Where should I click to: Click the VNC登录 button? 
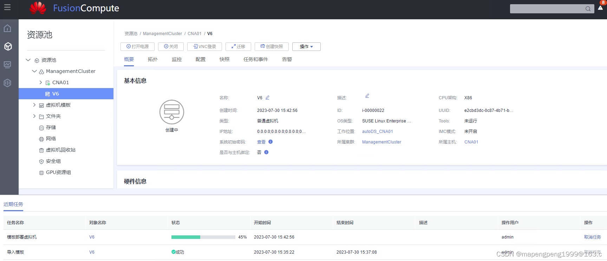pos(204,47)
